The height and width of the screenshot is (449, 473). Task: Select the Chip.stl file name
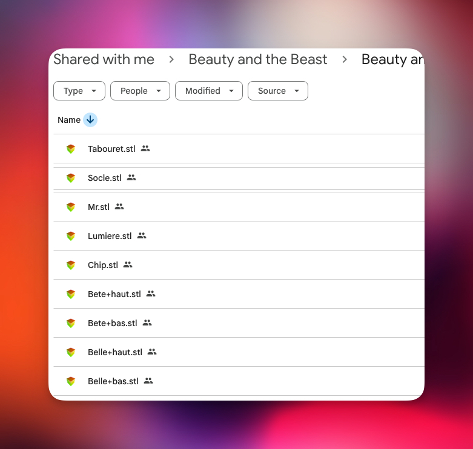click(x=103, y=265)
